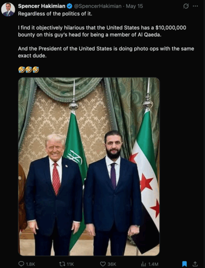Image resolution: width=205 pixels, height=268 pixels.
Task: Toggle the blue bookmark icon
Action: click(184, 264)
